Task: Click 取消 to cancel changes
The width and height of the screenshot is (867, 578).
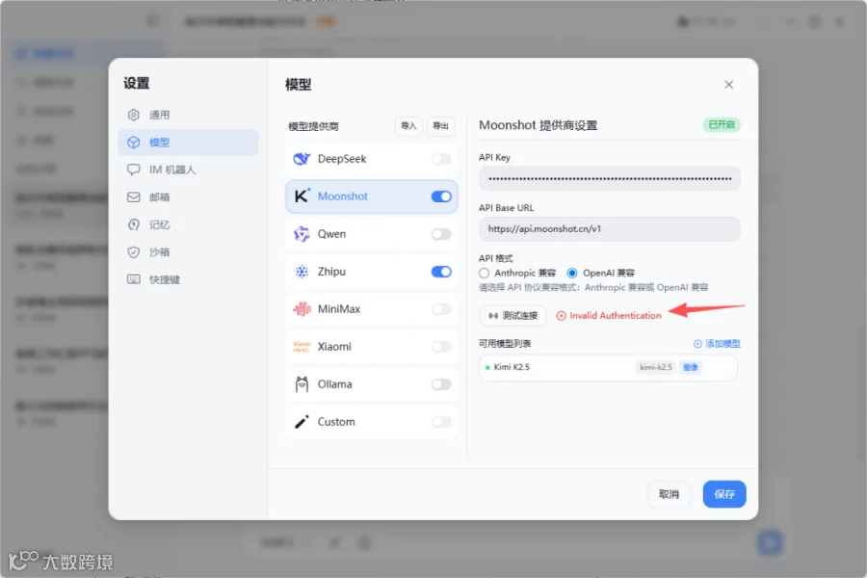Action: coord(669,494)
